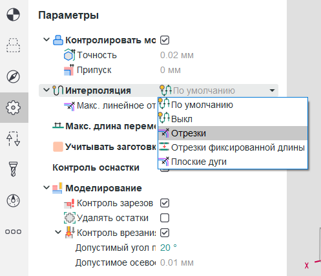Click the Удалять остатки label
Image resolution: width=321 pixels, height=276 pixels.
tap(112, 218)
